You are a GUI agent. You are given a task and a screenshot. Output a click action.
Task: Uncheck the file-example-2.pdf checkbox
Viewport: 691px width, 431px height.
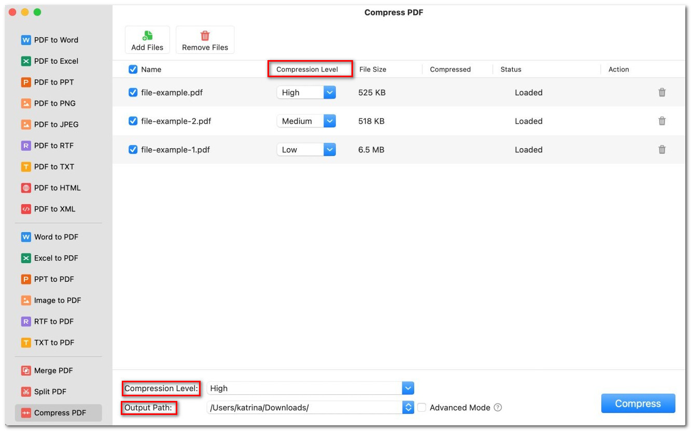[x=133, y=121]
